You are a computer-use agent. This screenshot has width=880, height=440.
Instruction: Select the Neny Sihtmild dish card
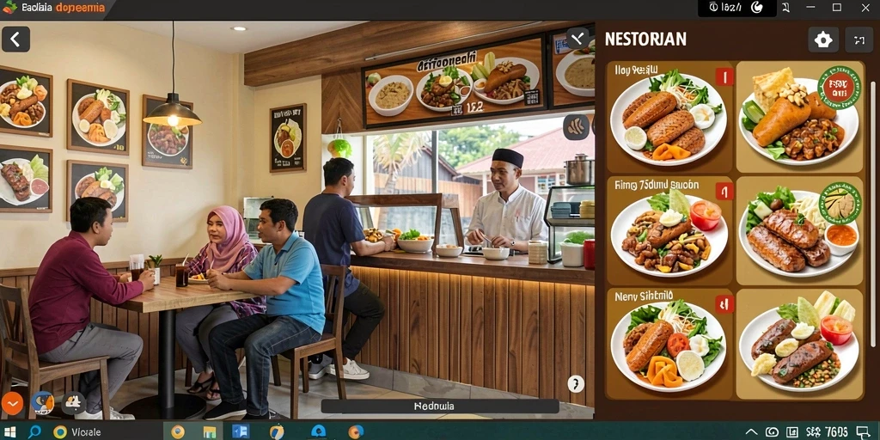tap(669, 344)
